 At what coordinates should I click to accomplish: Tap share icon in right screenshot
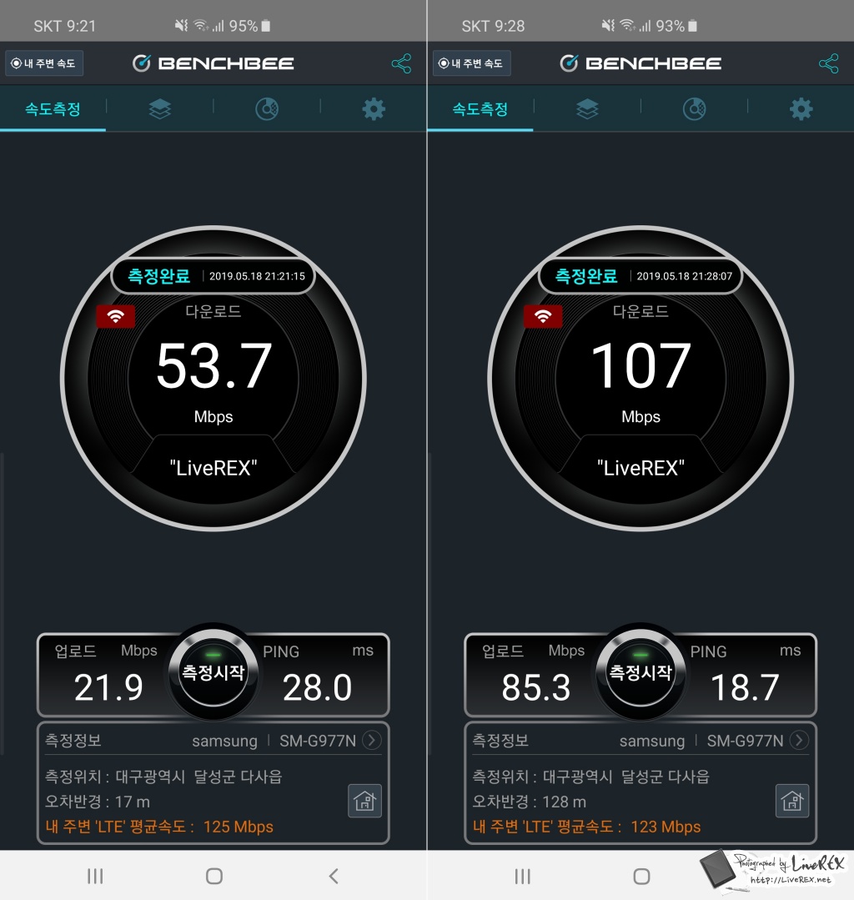pyautogui.click(x=829, y=63)
